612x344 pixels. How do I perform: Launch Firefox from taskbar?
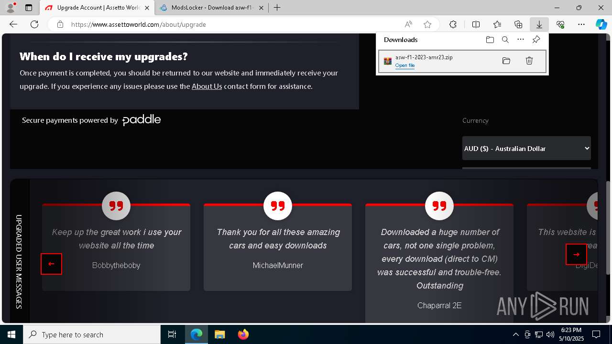243,334
